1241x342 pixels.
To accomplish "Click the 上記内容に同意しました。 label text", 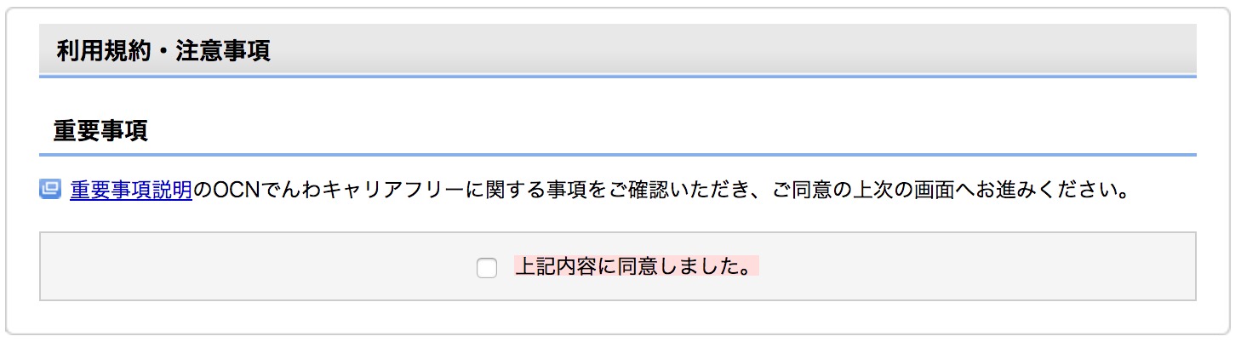I will coord(636,267).
